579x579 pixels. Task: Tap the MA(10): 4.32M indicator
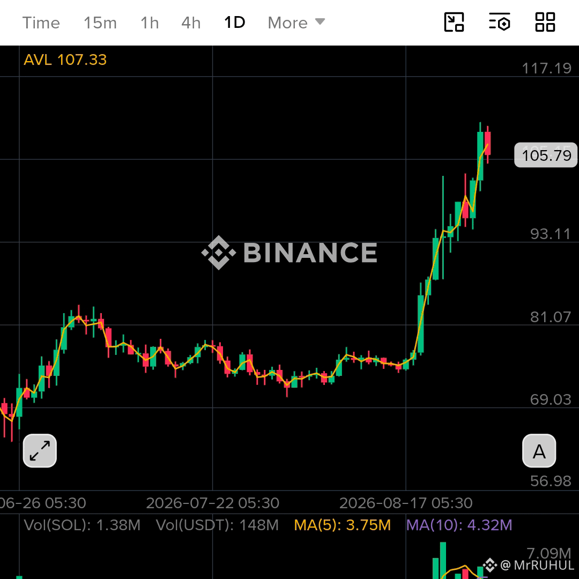[459, 525]
